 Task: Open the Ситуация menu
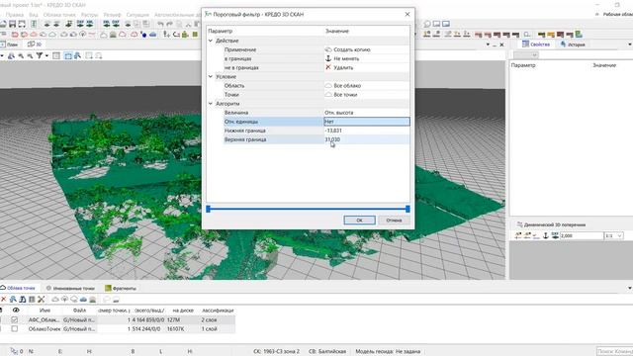tap(137, 15)
